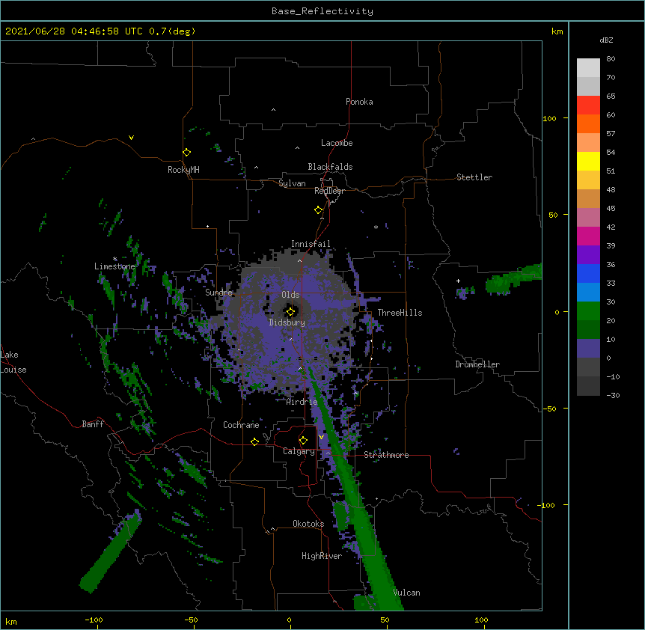This screenshot has width=645, height=630.
Task: Click the Banff label
Action: 93,424
